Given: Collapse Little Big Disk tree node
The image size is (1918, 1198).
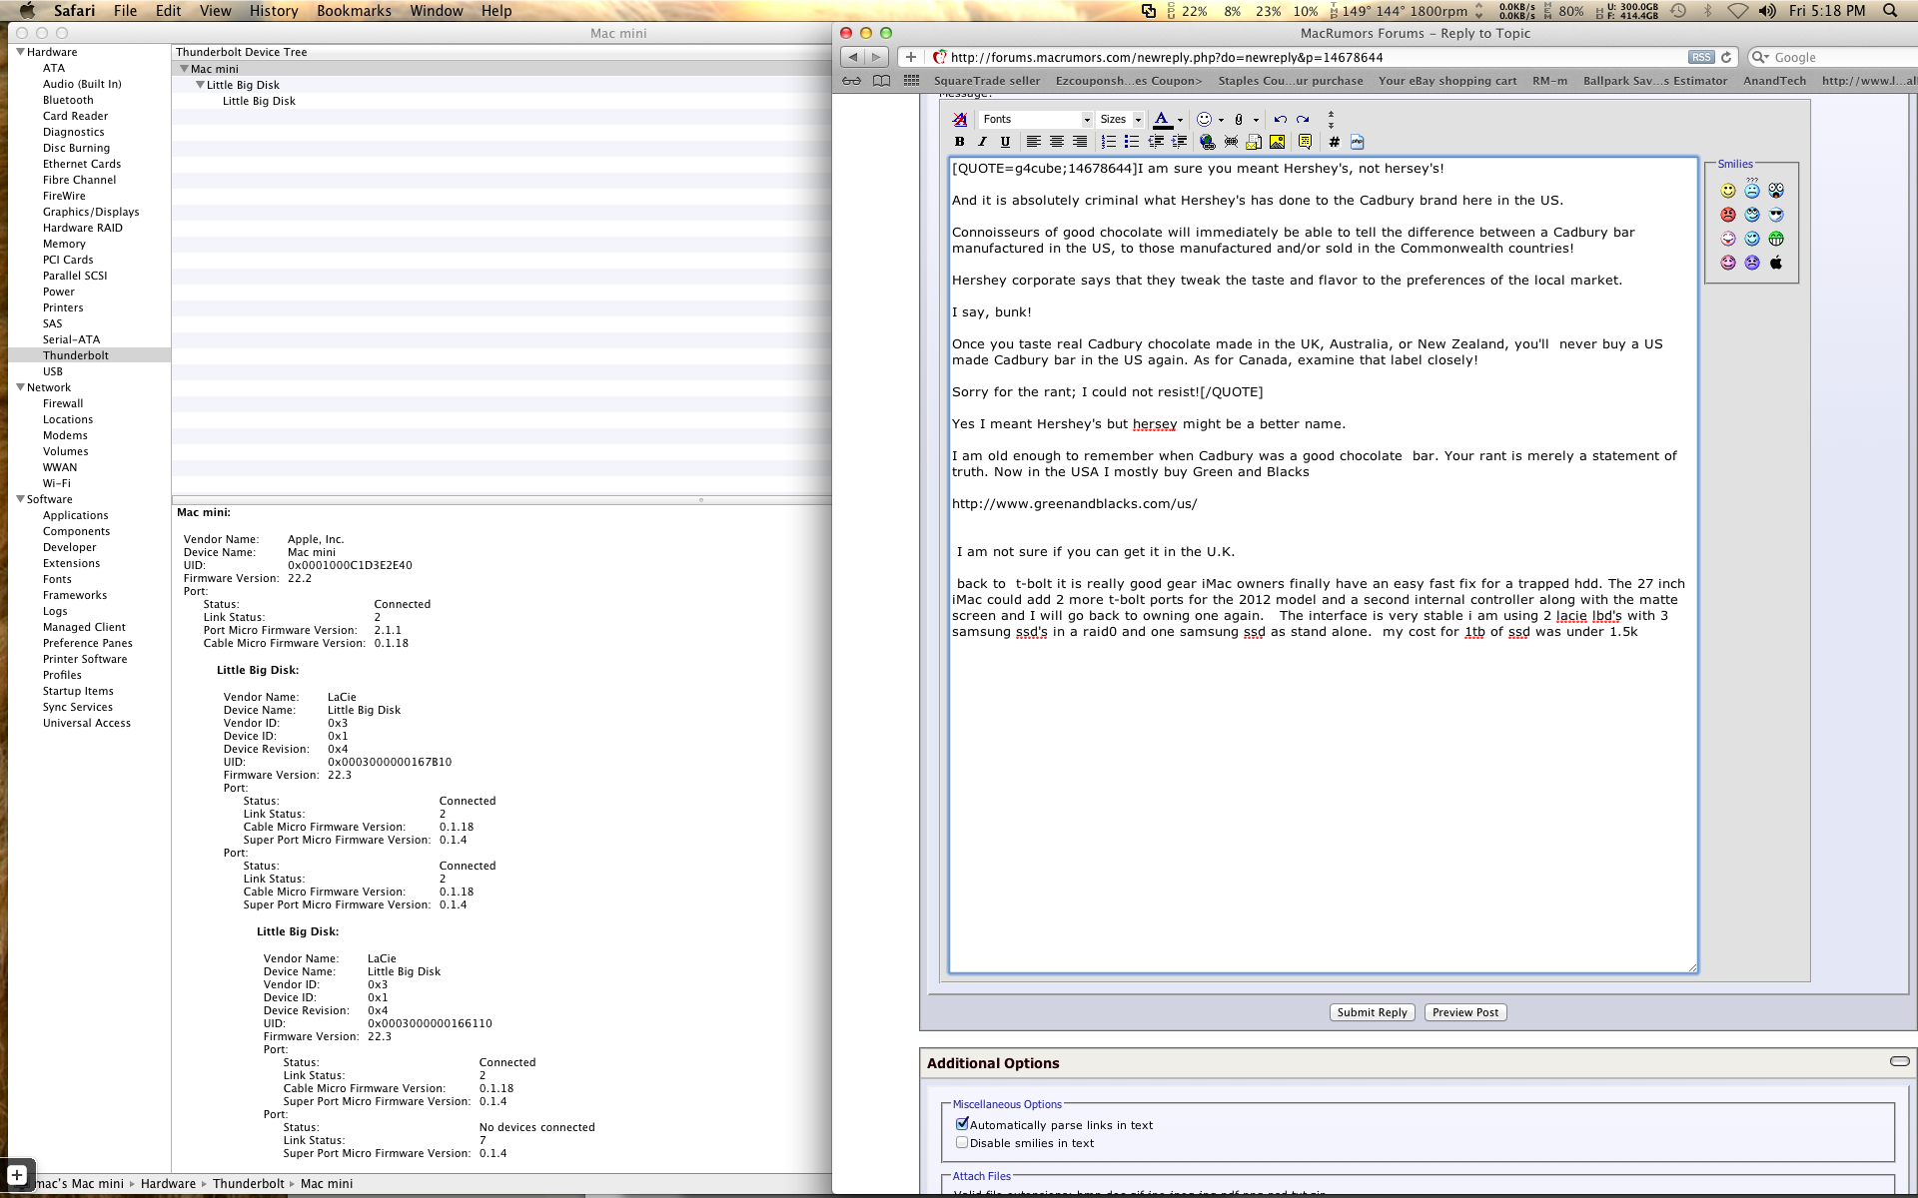Looking at the screenshot, I should coord(200,85).
